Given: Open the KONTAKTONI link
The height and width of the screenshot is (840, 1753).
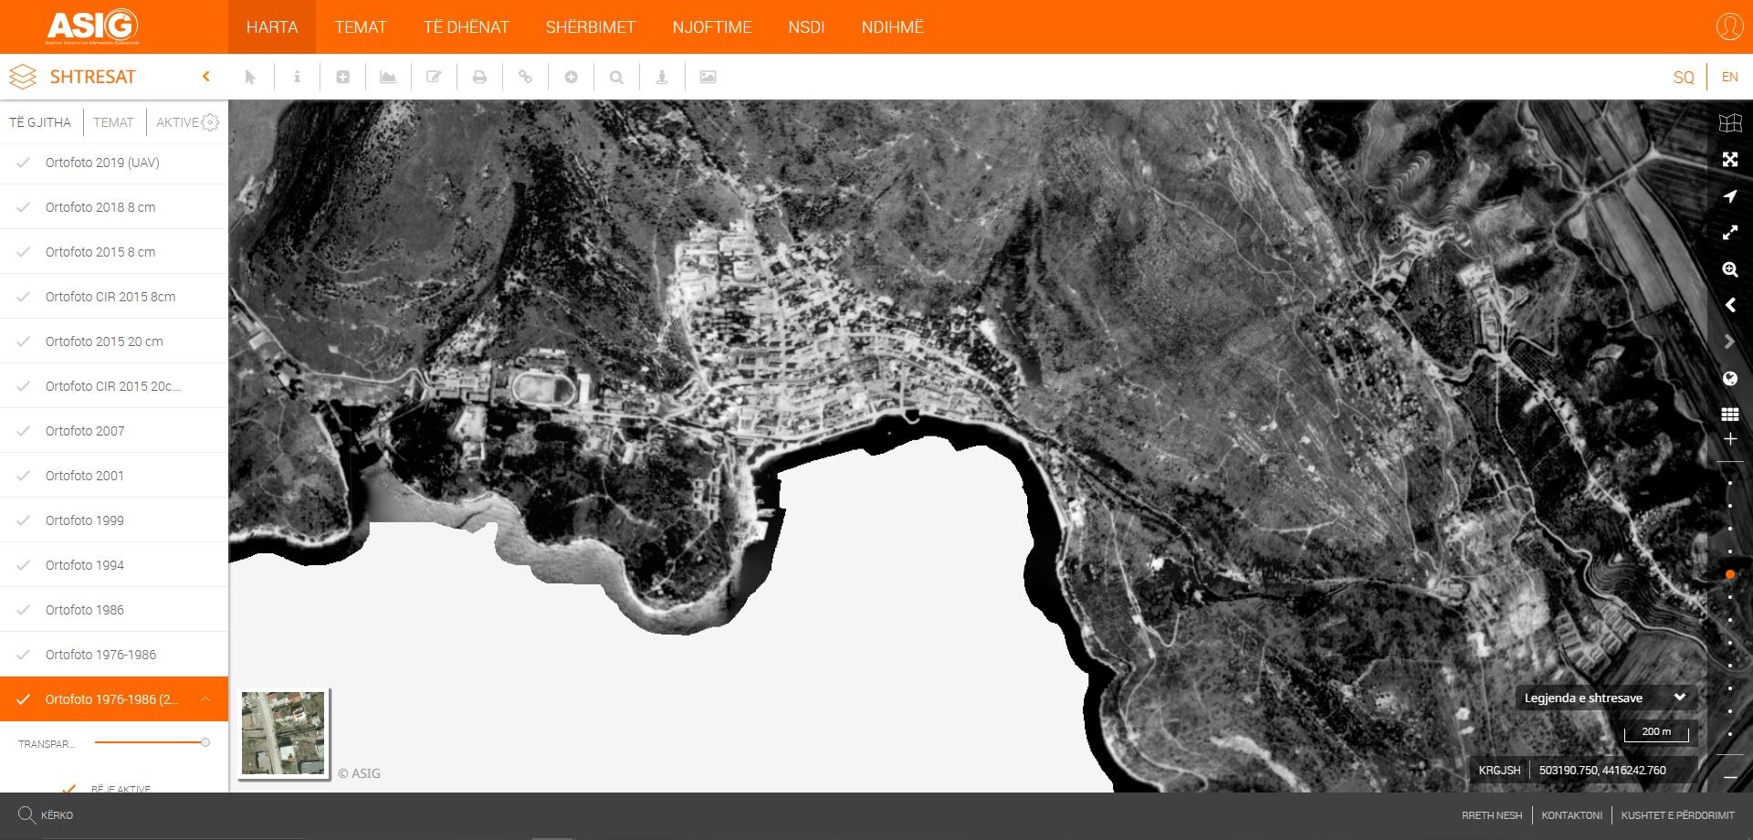Looking at the screenshot, I should [x=1571, y=815].
